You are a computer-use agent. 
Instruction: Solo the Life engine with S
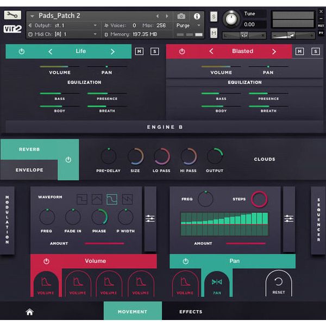(154, 52)
